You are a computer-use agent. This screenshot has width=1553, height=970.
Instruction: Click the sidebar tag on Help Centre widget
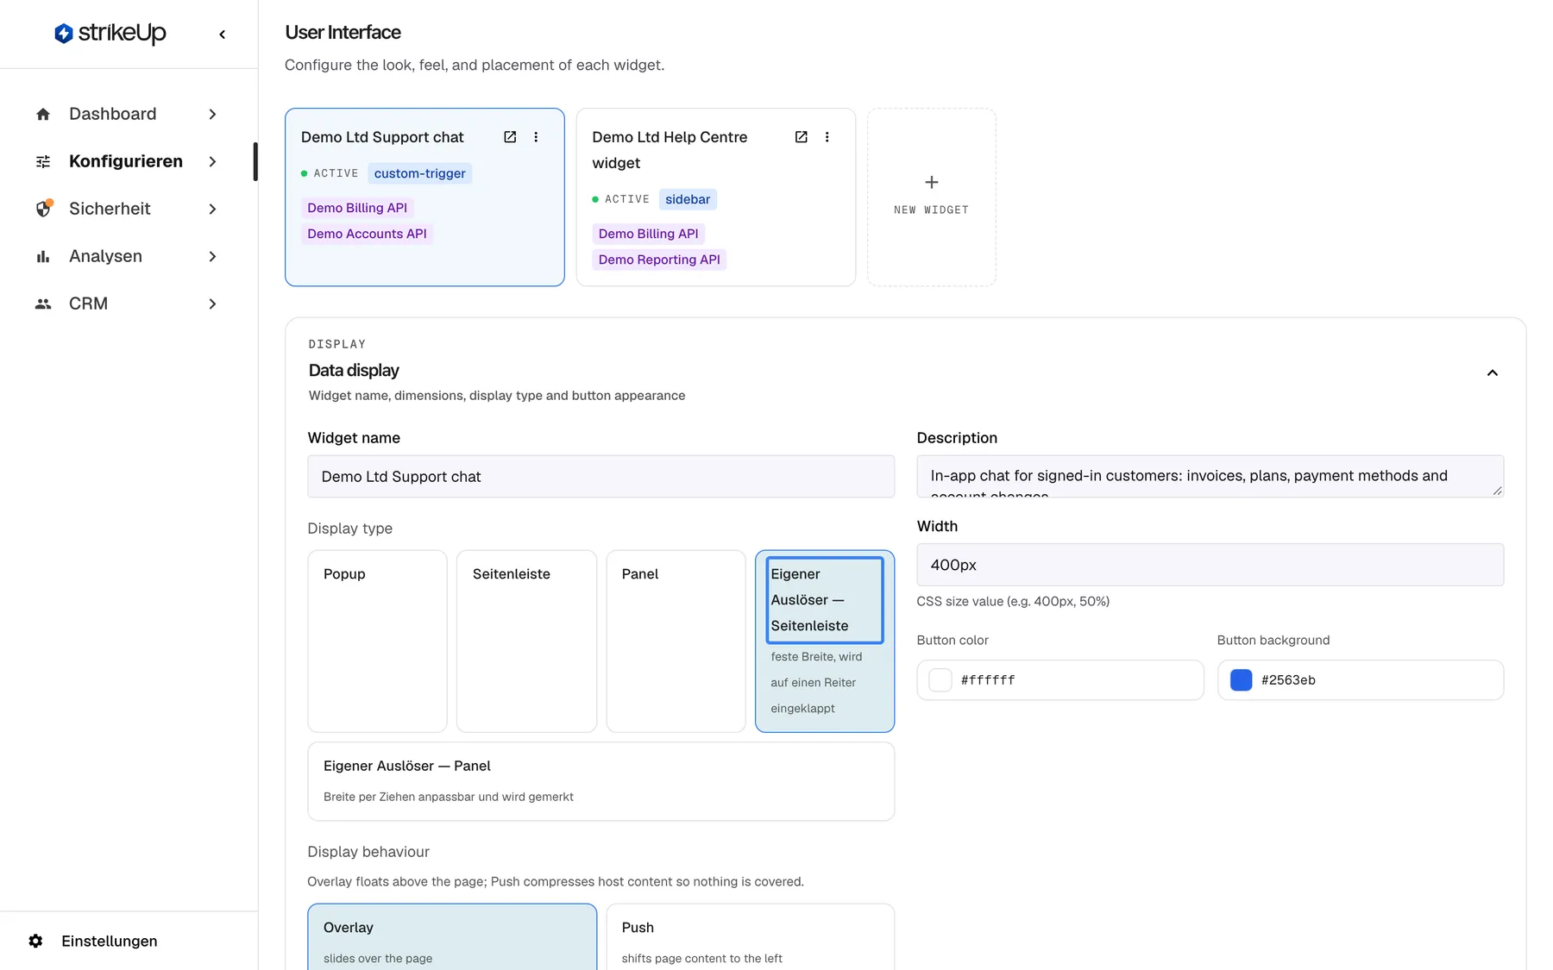click(688, 199)
